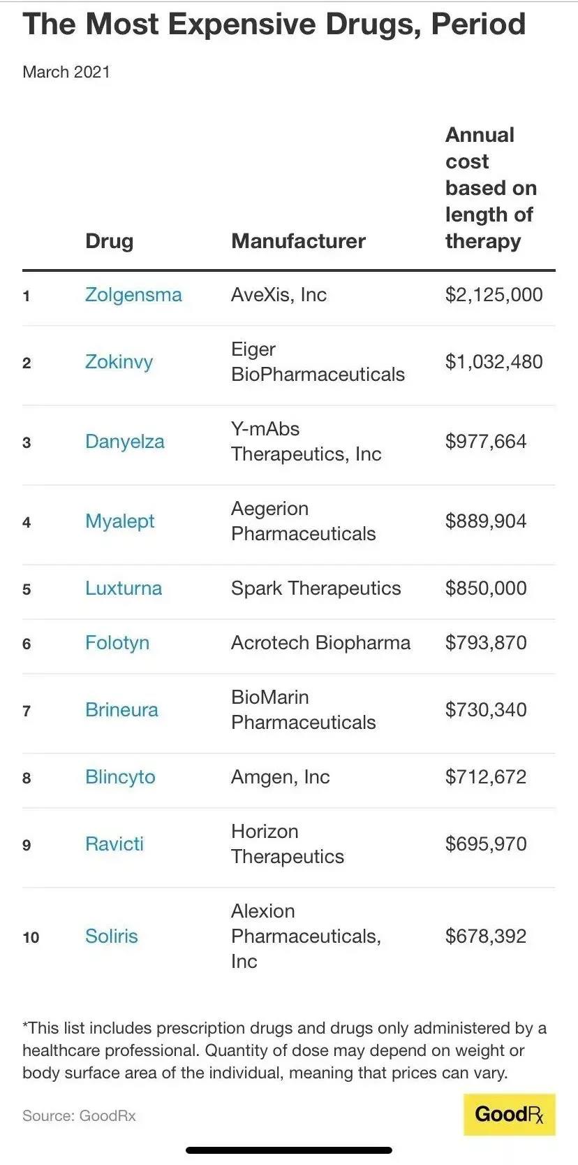Open the Brineura drug link
The width and height of the screenshot is (578, 1165).
click(x=121, y=710)
